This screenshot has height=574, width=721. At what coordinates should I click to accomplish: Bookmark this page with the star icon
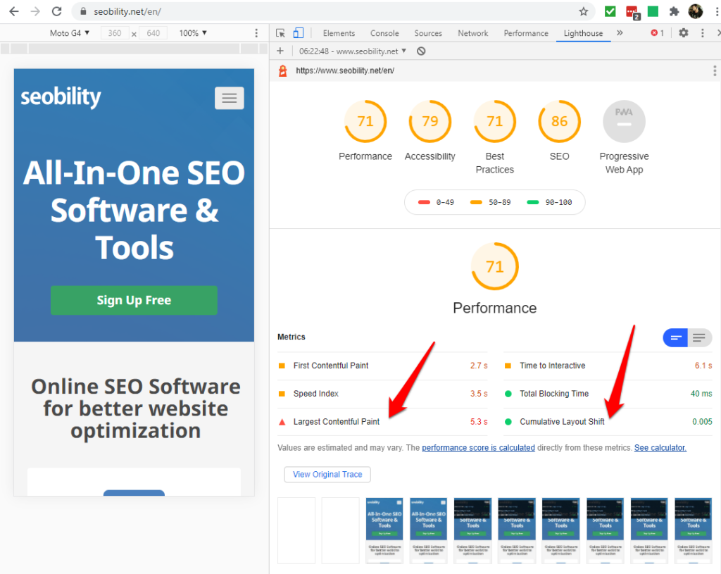pyautogui.click(x=584, y=11)
